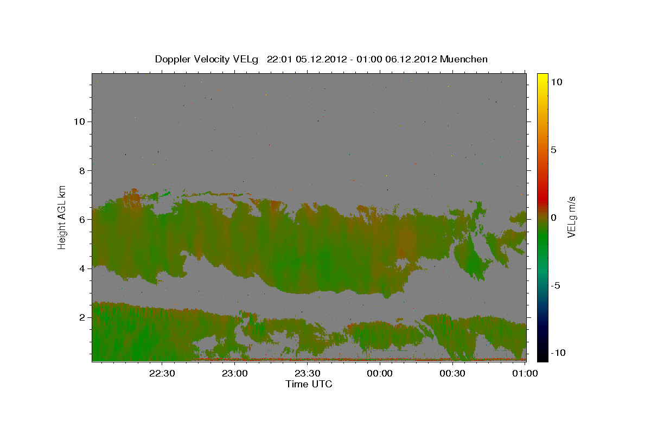Click colorbar tick label 5

pos(554,149)
